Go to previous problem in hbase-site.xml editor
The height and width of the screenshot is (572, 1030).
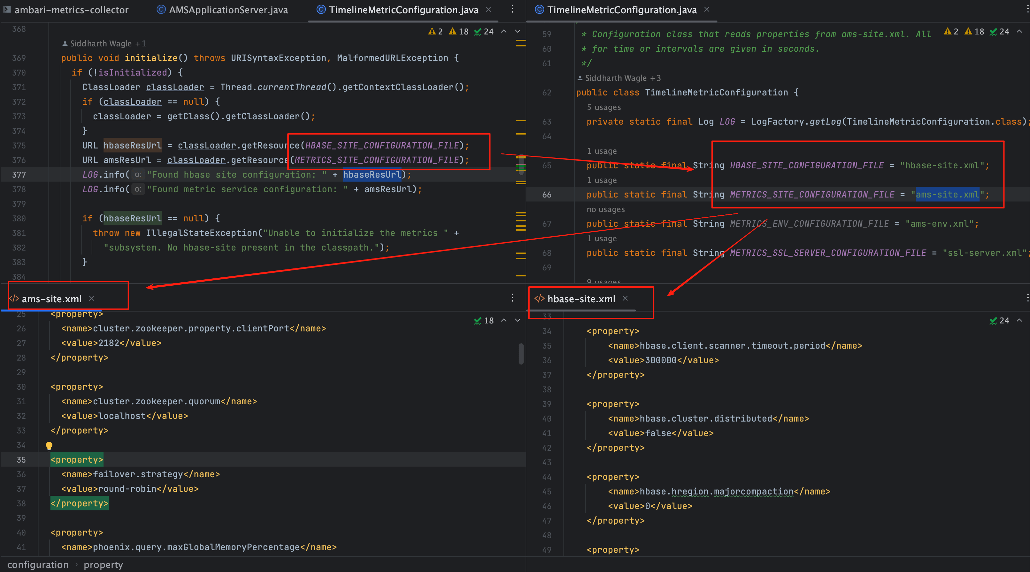coord(1020,320)
